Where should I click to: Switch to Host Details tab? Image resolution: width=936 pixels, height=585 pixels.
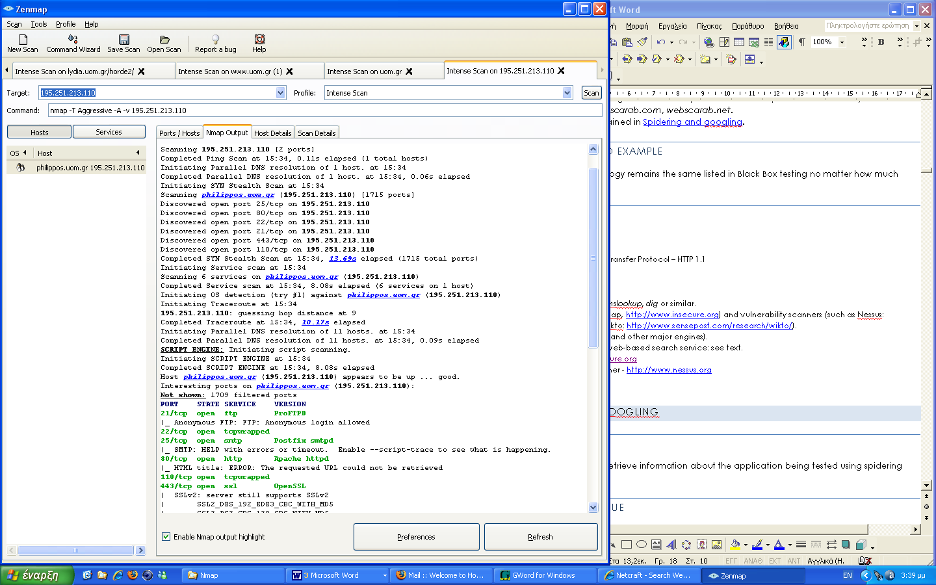pyautogui.click(x=273, y=133)
